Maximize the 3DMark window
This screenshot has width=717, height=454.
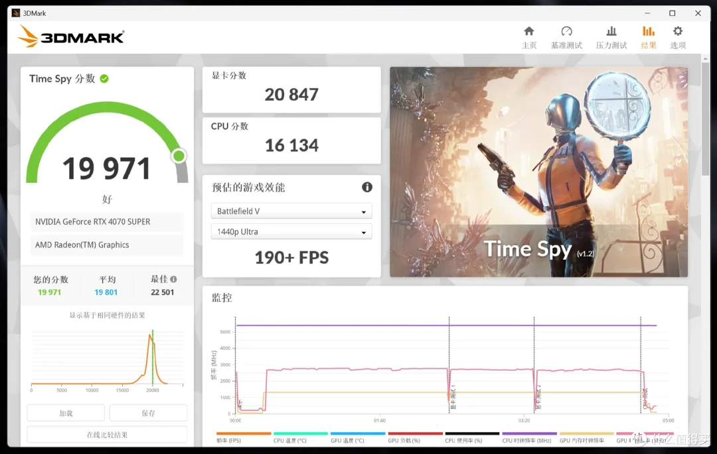coord(672,13)
